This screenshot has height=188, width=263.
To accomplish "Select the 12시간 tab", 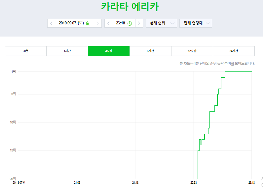I will pos(192,51).
